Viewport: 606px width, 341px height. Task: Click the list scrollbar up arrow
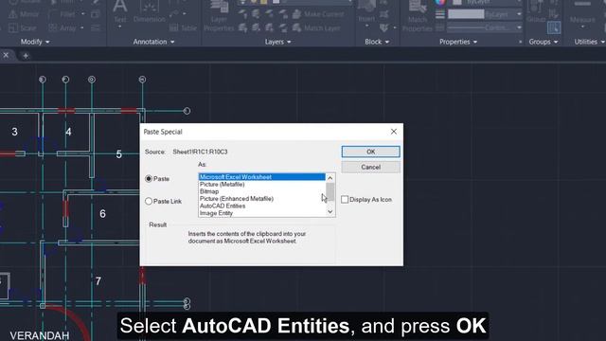330,178
